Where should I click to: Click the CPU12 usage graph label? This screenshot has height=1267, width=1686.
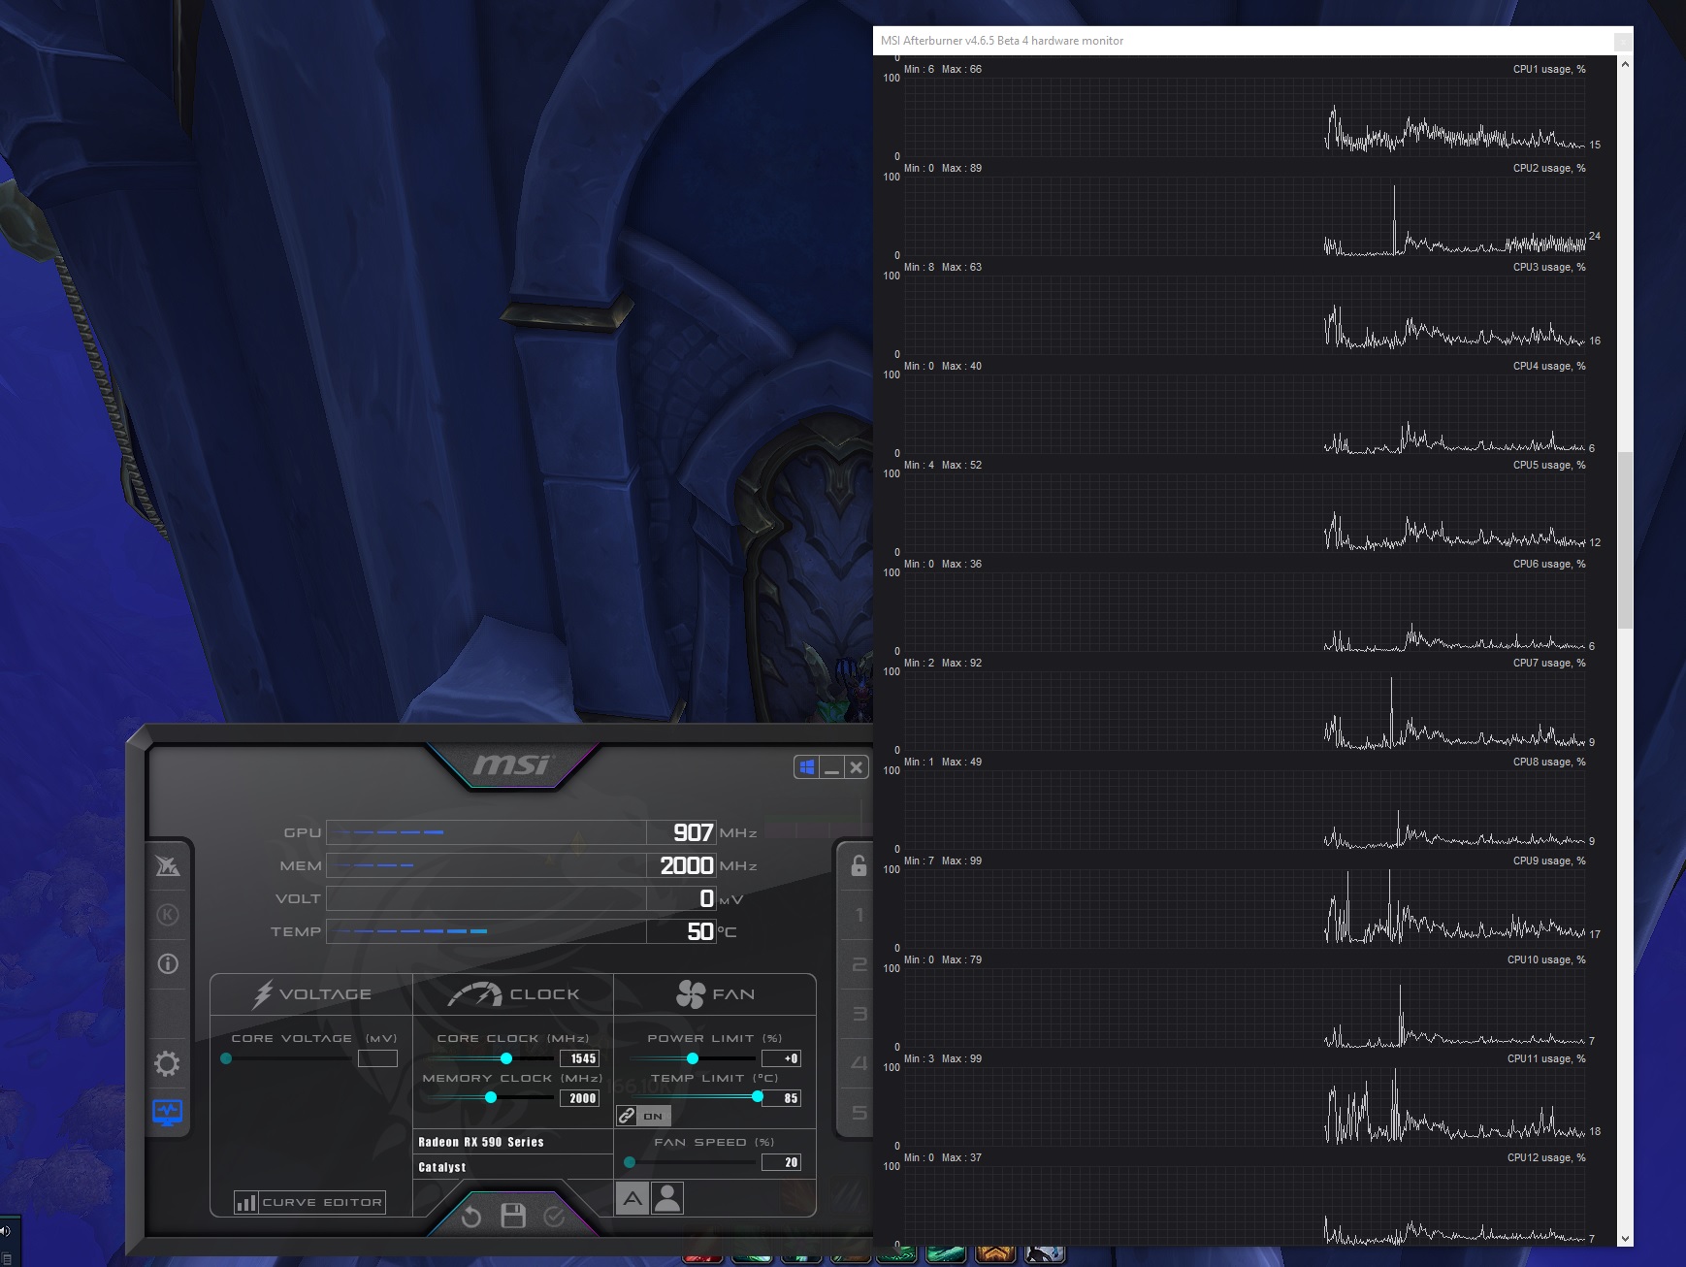click(x=1546, y=1157)
